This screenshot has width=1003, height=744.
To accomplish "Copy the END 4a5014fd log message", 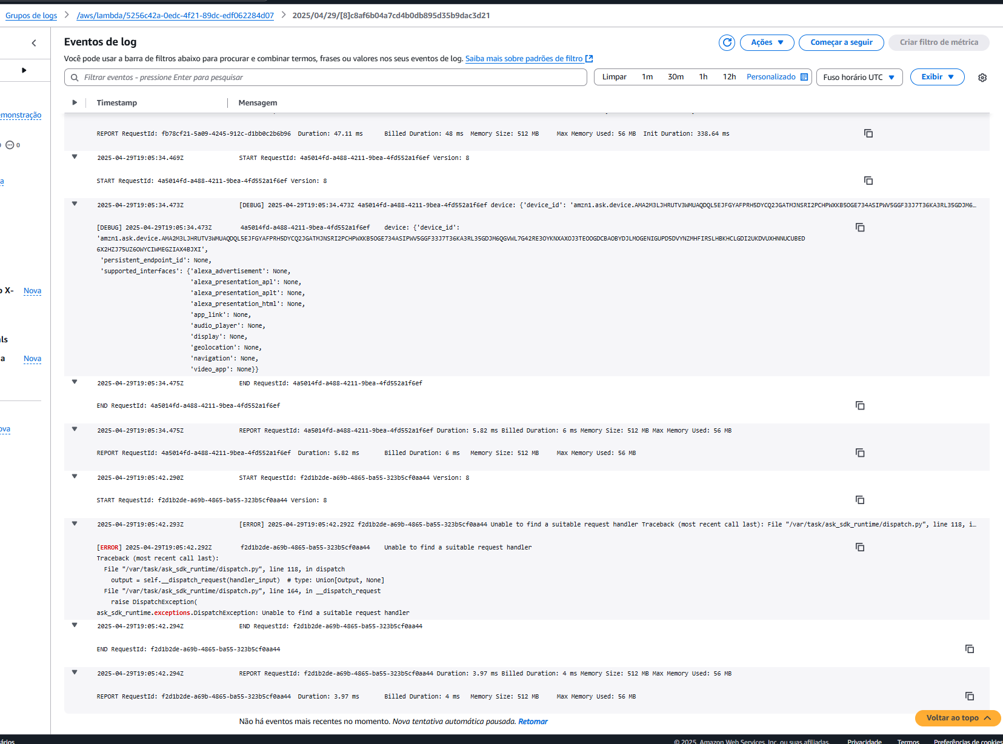I will 860,405.
